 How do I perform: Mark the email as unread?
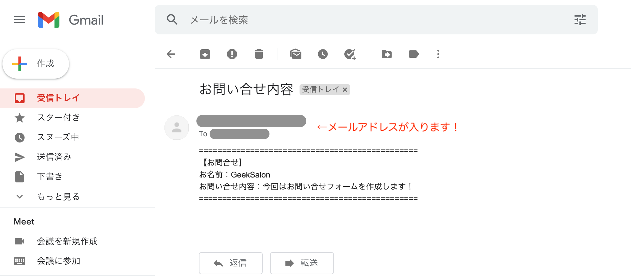pyautogui.click(x=296, y=54)
